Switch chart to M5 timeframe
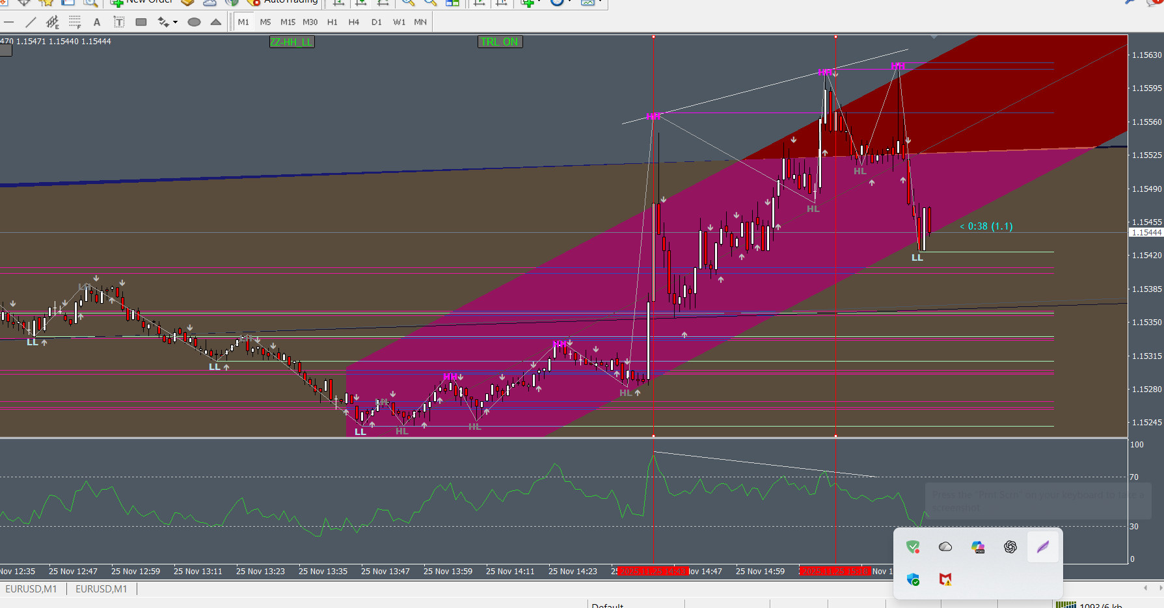This screenshot has height=608, width=1164. point(265,22)
